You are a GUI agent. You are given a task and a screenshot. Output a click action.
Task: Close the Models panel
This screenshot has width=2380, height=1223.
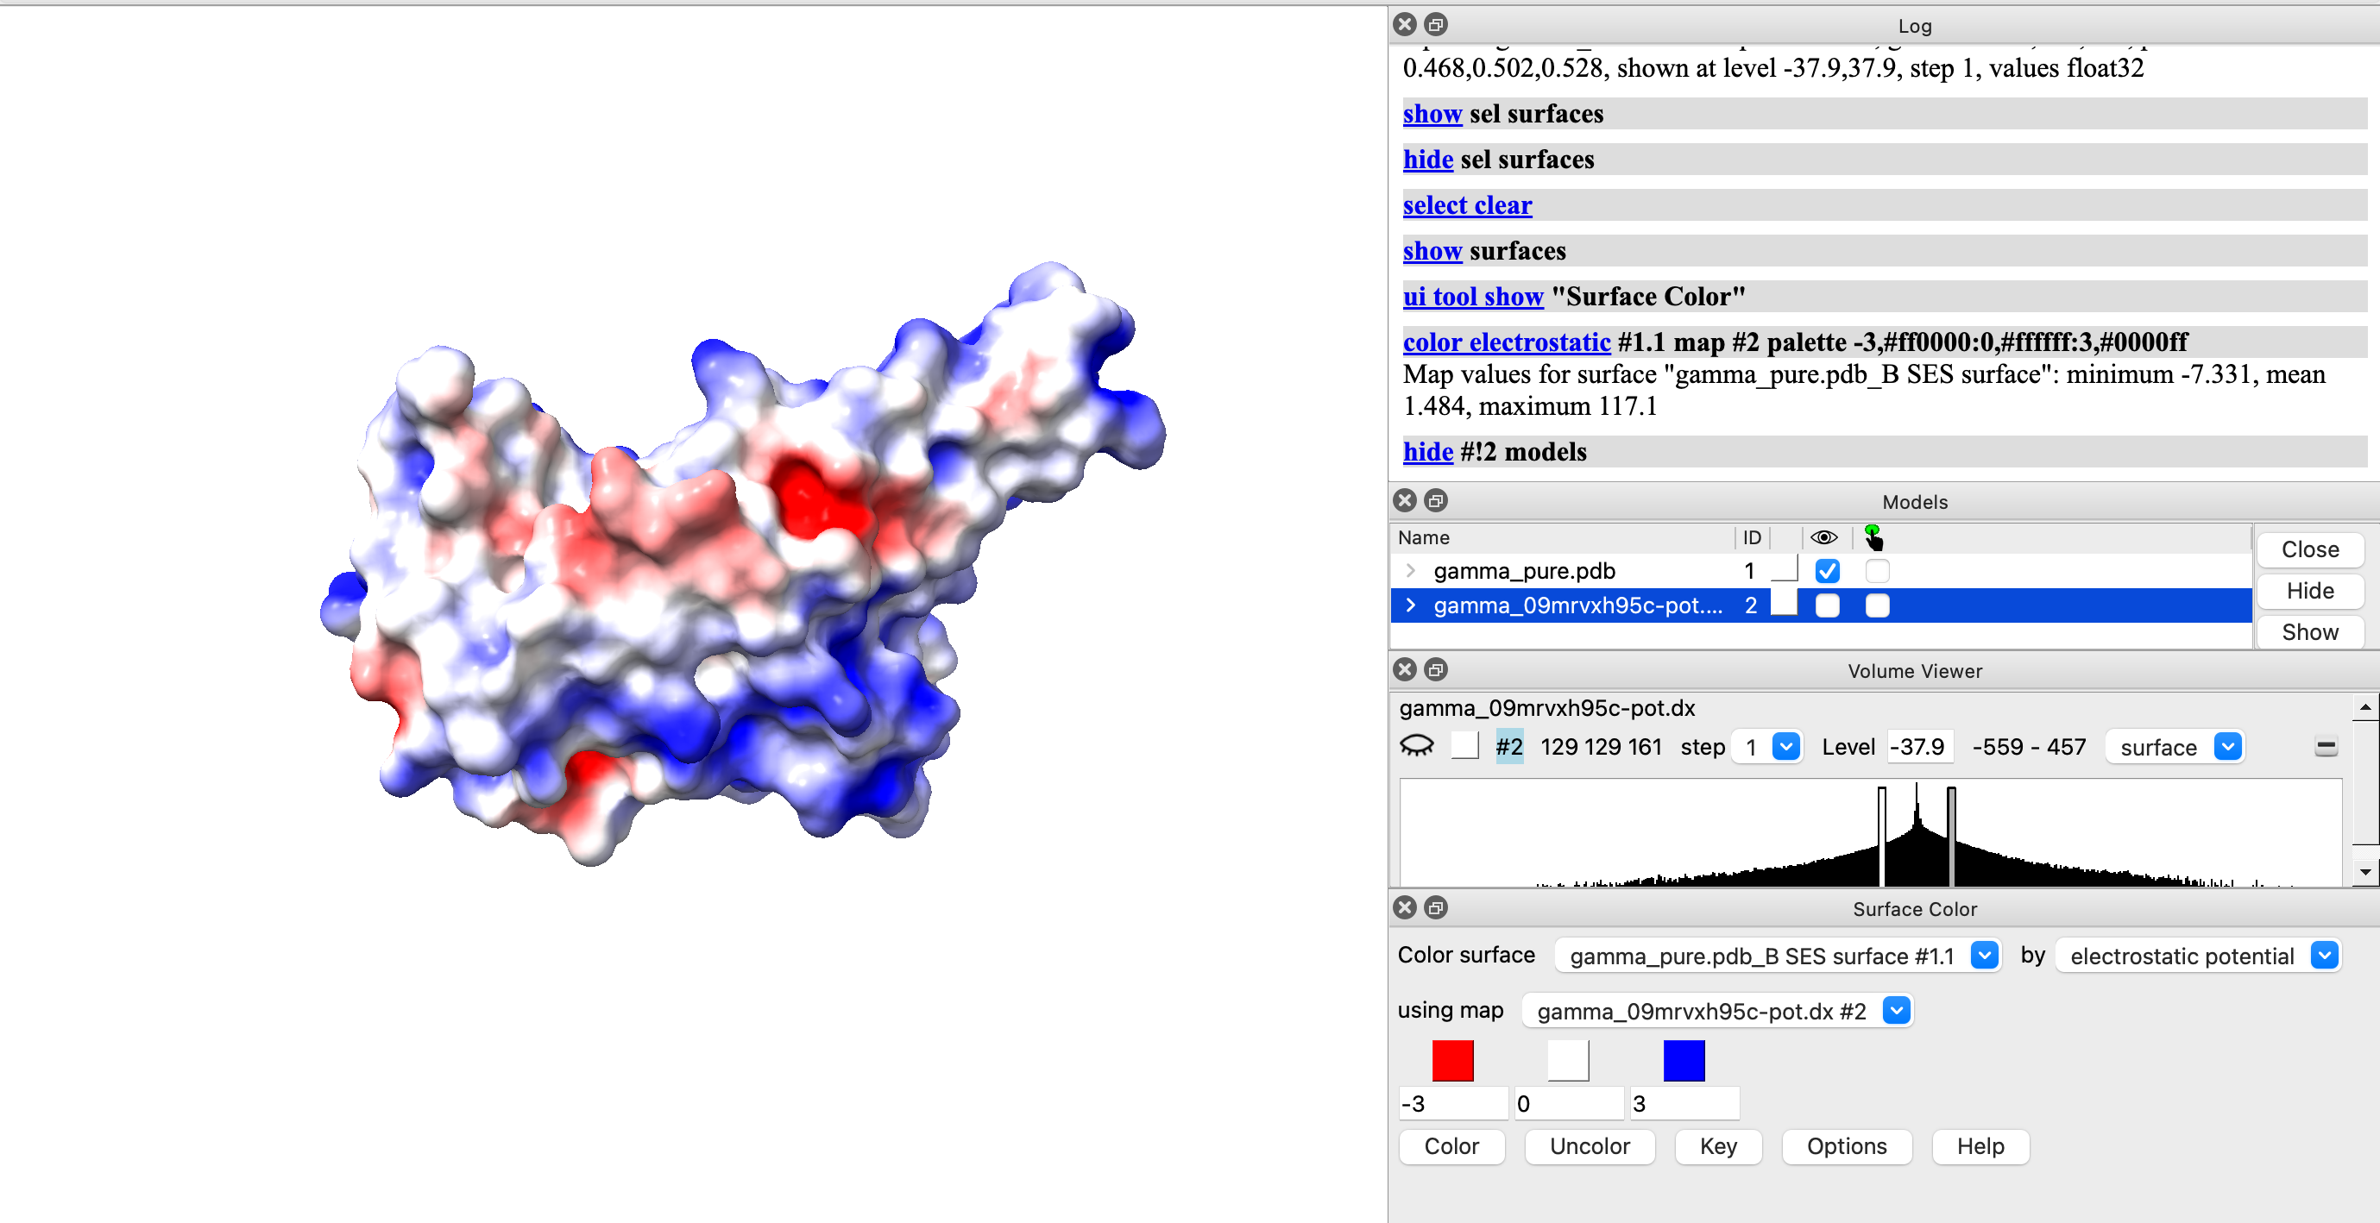1404,500
